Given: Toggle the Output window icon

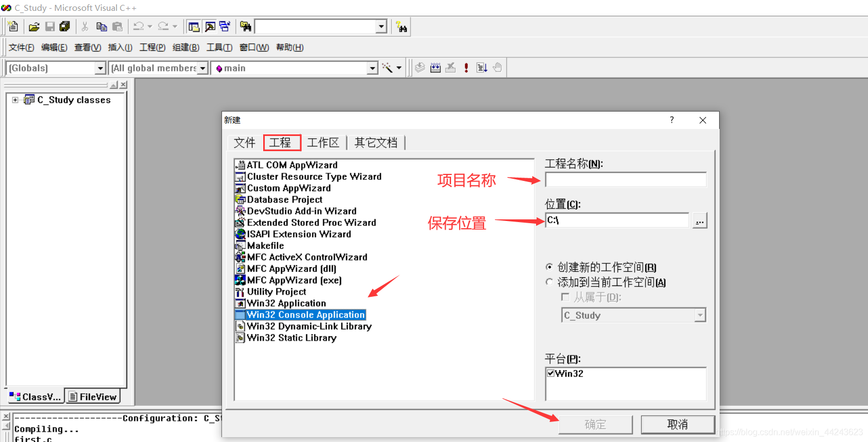Looking at the screenshot, I should coord(210,27).
